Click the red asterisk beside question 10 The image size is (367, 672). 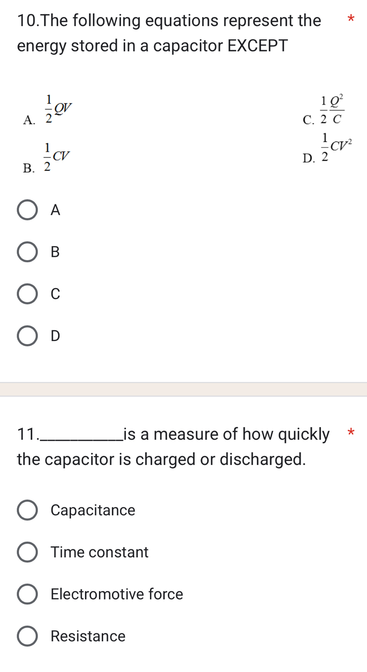coord(351,19)
